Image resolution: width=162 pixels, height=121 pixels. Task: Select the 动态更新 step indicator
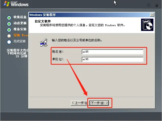tap(9, 24)
